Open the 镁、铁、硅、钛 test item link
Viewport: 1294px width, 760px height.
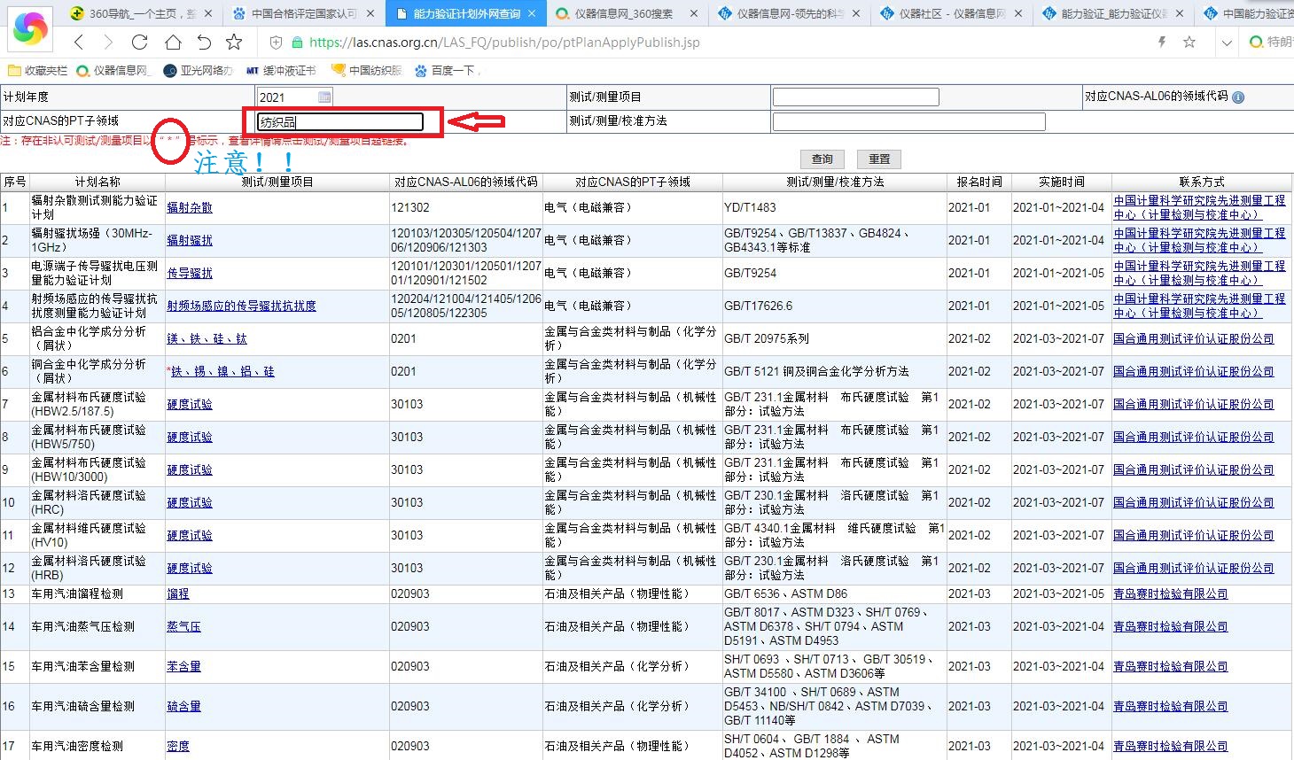click(207, 338)
